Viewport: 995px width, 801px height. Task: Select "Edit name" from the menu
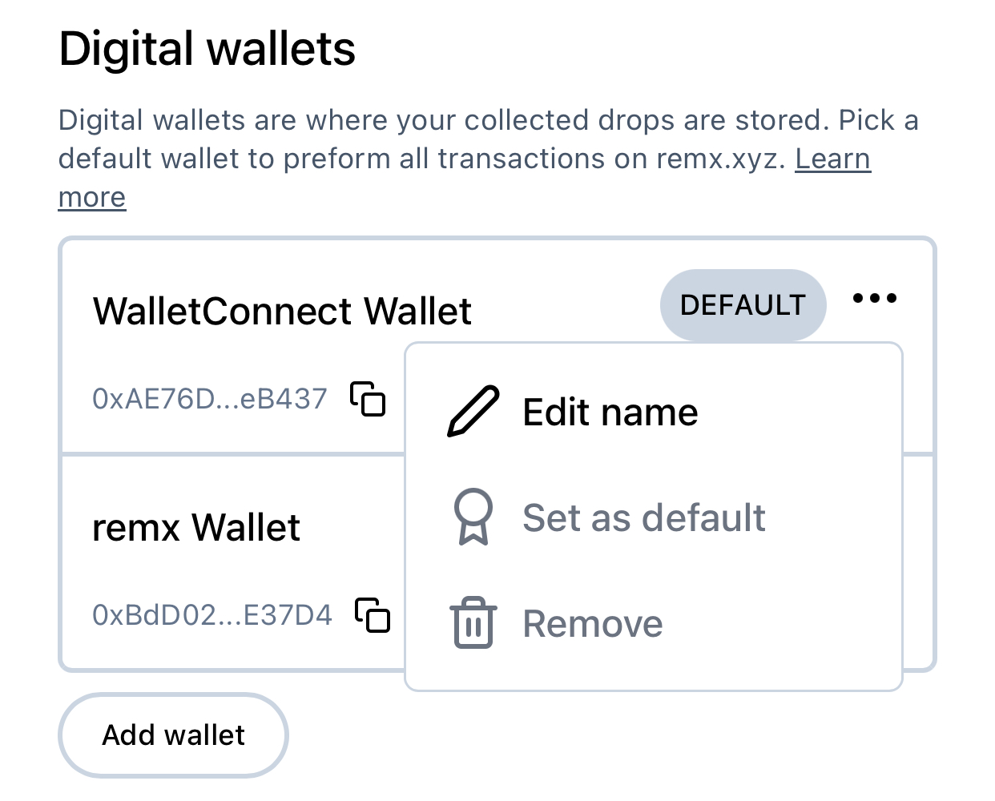pyautogui.click(x=610, y=413)
